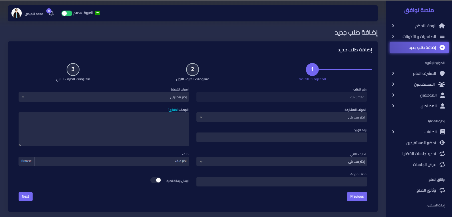Open the الجهات المشاركة dropdown
Viewport: 452px width, 217px height.
(282, 117)
